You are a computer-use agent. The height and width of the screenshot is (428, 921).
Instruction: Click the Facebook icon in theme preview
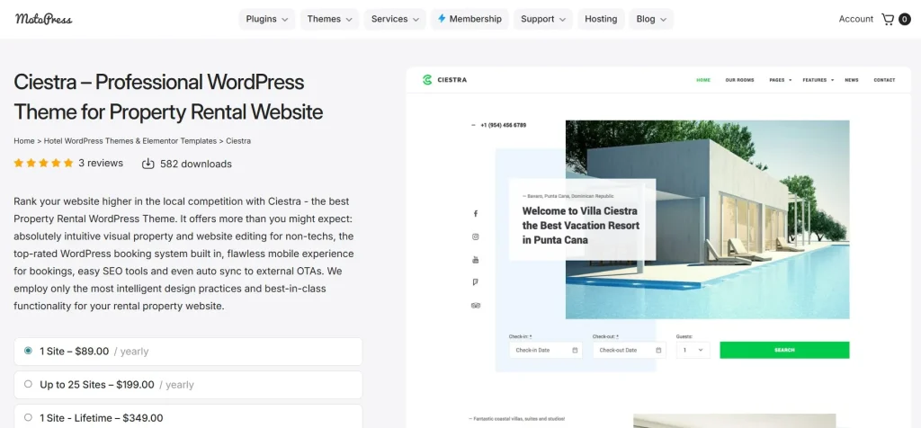(476, 214)
